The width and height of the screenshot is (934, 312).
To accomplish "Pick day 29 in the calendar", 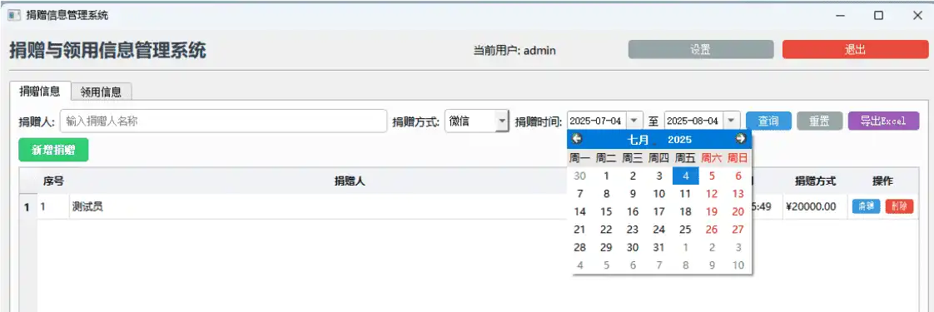I will [606, 247].
